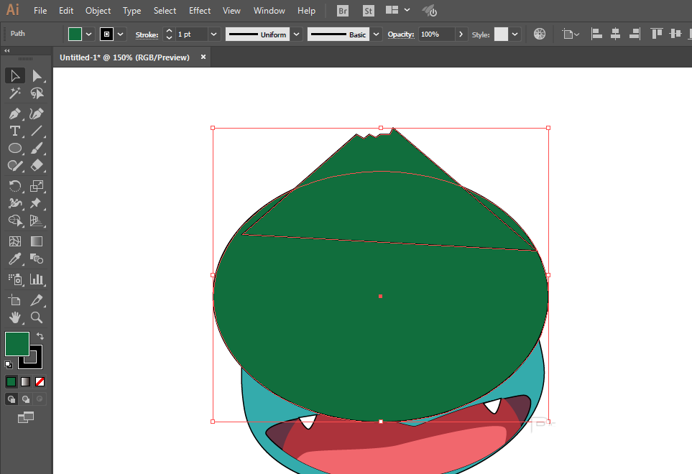Image resolution: width=692 pixels, height=474 pixels.
Task: Select the Blend tool
Action: coord(37,259)
